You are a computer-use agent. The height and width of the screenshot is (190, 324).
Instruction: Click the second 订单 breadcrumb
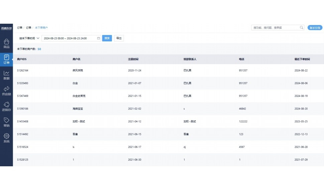(28, 28)
